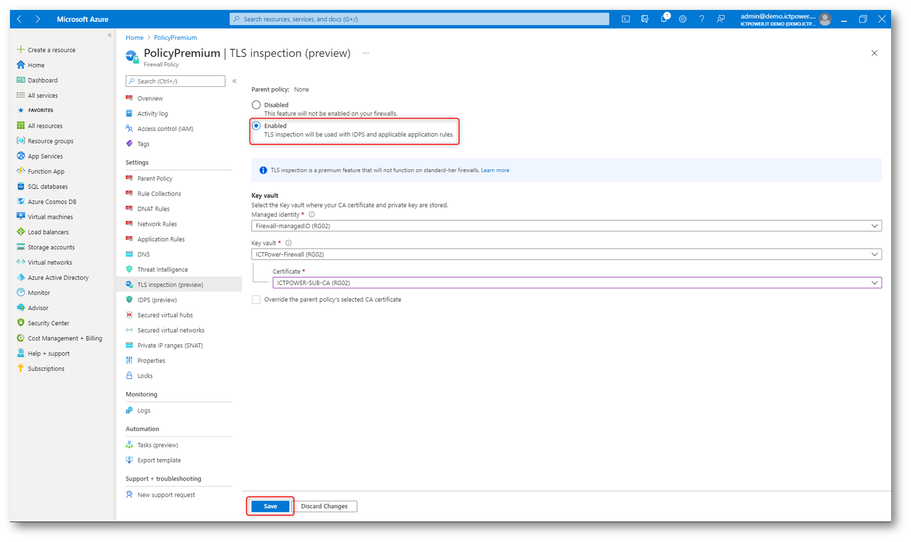The image size is (911, 542).
Task: Click the Learn more link
Action: coord(495,170)
